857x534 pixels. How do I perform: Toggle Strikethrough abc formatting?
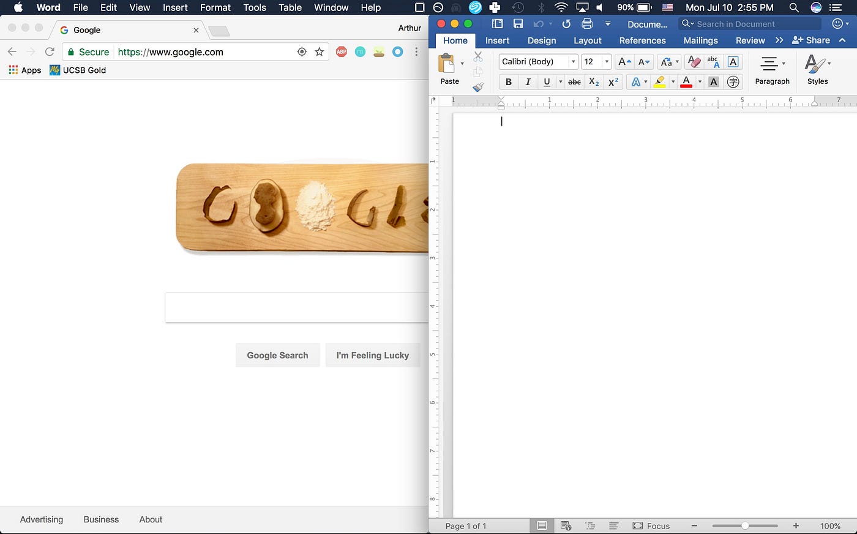(x=574, y=81)
